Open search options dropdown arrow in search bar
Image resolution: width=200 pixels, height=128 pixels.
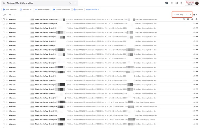(75, 3)
